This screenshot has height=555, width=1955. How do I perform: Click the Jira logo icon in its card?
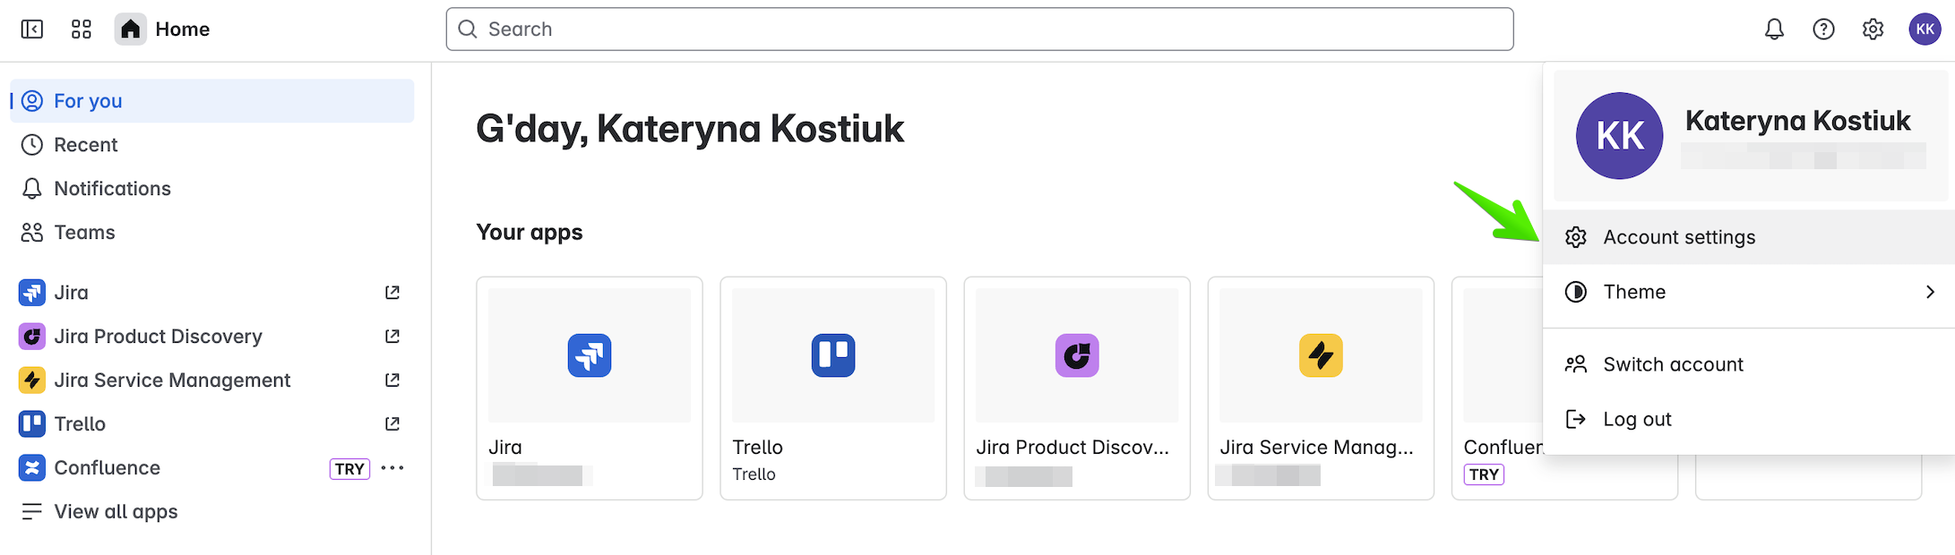pyautogui.click(x=590, y=355)
